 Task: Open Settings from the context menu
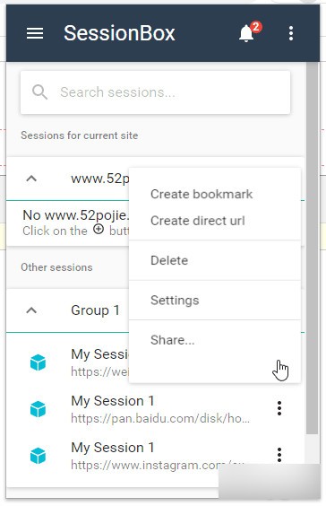pos(175,301)
